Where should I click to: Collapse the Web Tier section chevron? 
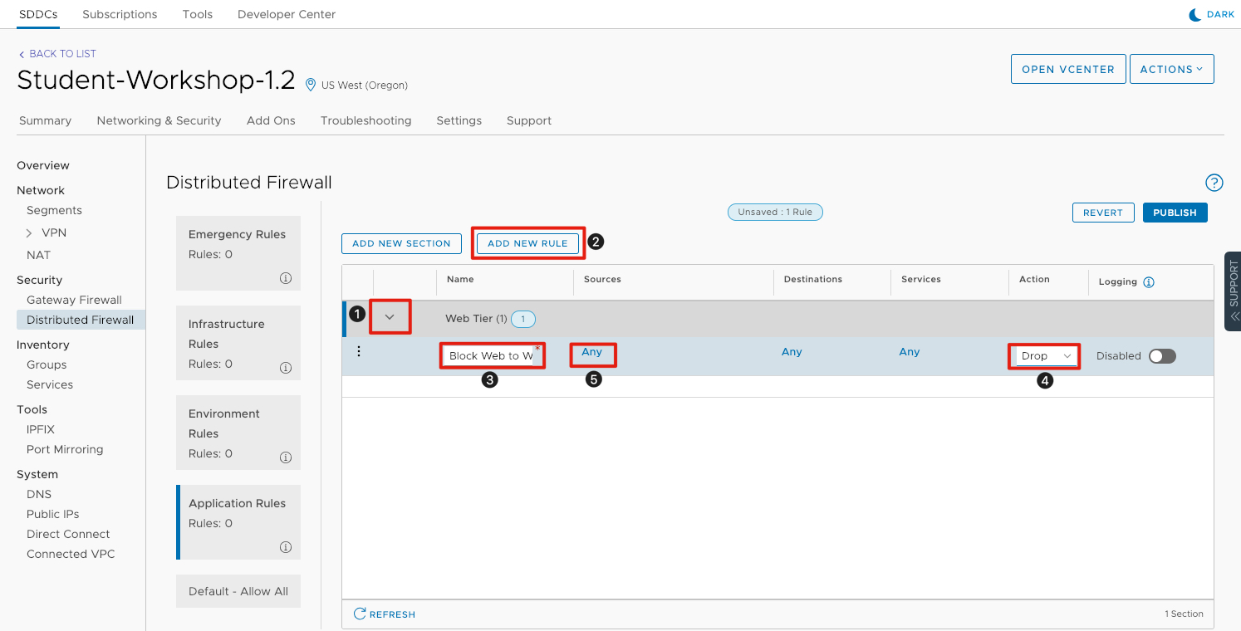click(x=390, y=316)
